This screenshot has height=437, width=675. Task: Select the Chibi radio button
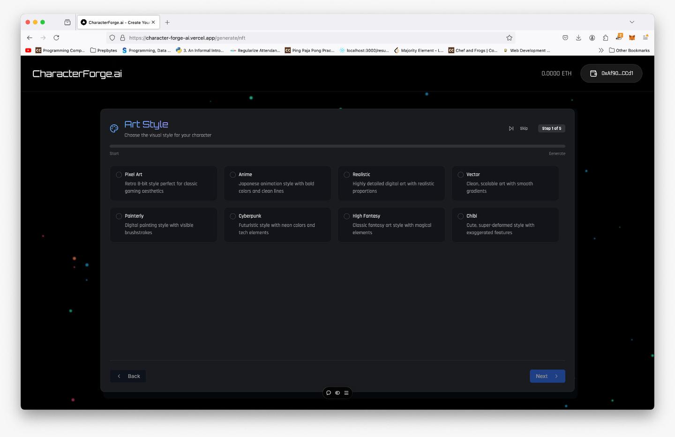461,216
